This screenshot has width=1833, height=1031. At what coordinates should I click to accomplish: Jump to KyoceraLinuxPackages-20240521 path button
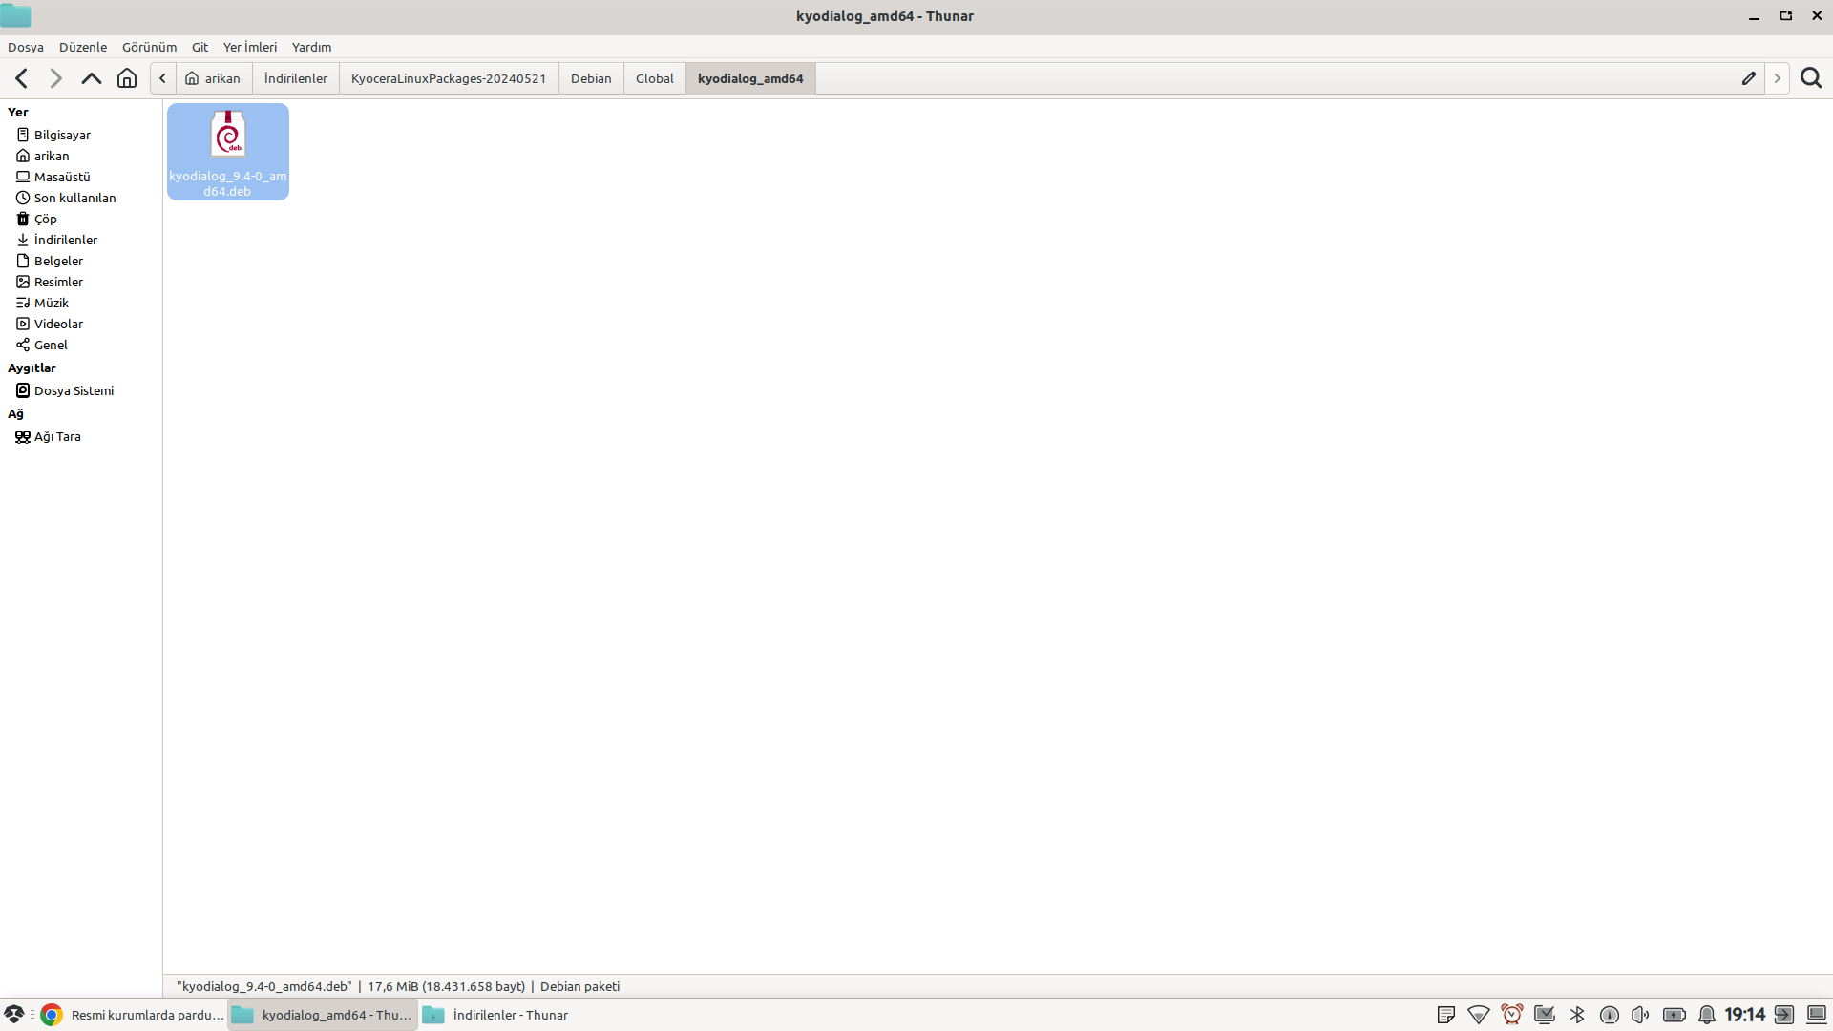pyautogui.click(x=448, y=78)
